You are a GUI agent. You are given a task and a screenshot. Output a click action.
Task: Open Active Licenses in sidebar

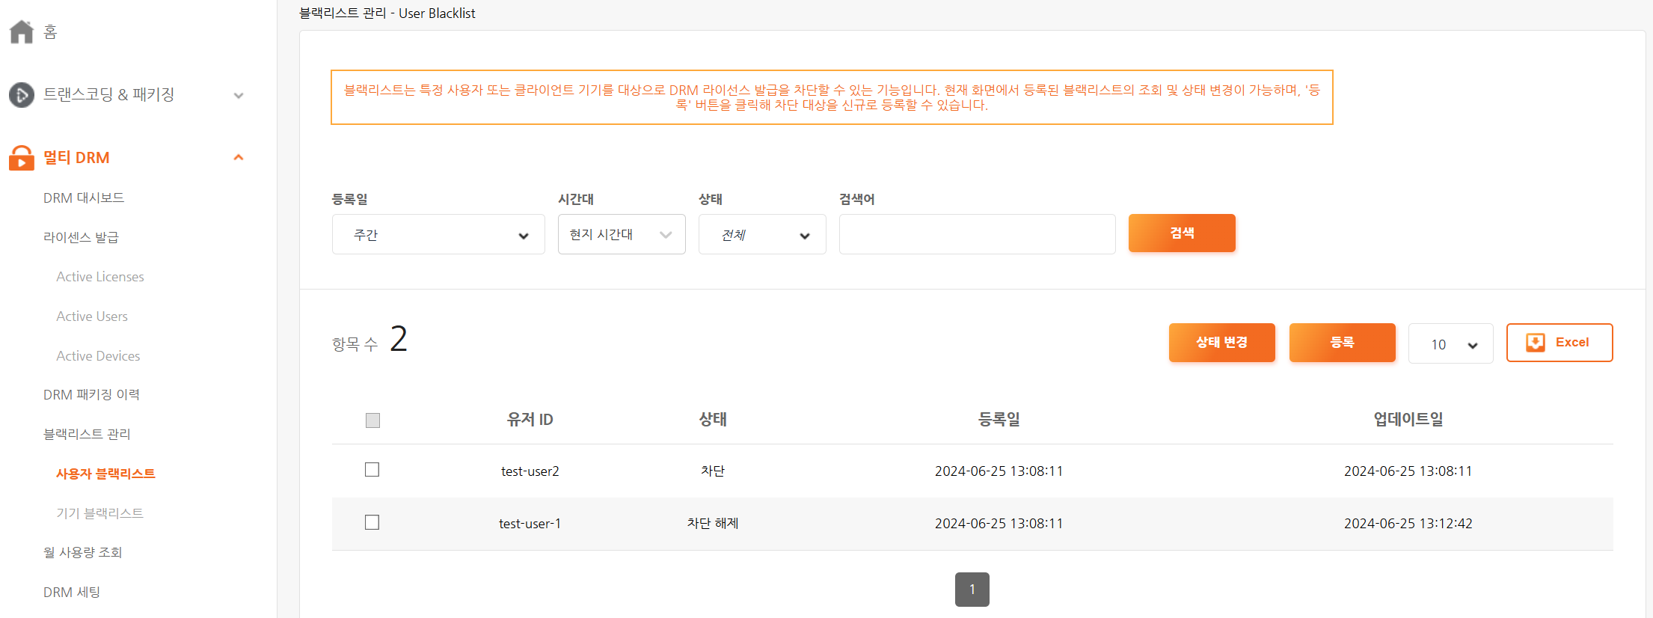[x=100, y=277]
